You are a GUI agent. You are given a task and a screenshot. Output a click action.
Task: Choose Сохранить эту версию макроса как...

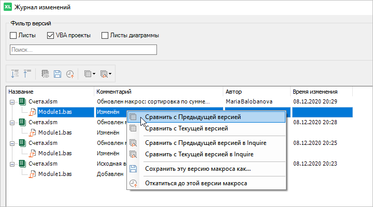207,169
